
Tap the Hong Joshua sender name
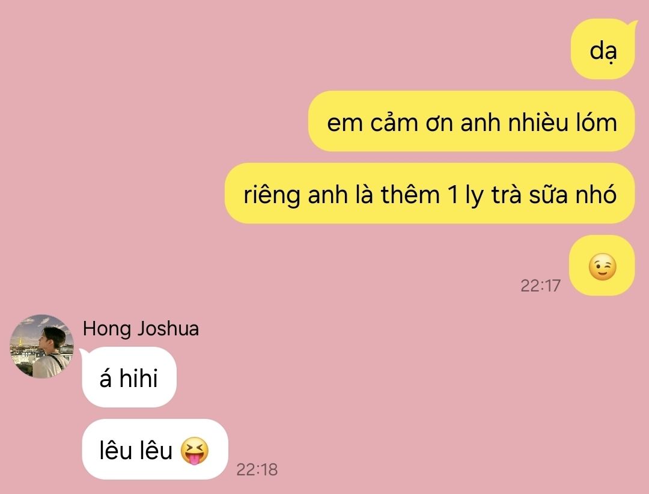click(141, 329)
